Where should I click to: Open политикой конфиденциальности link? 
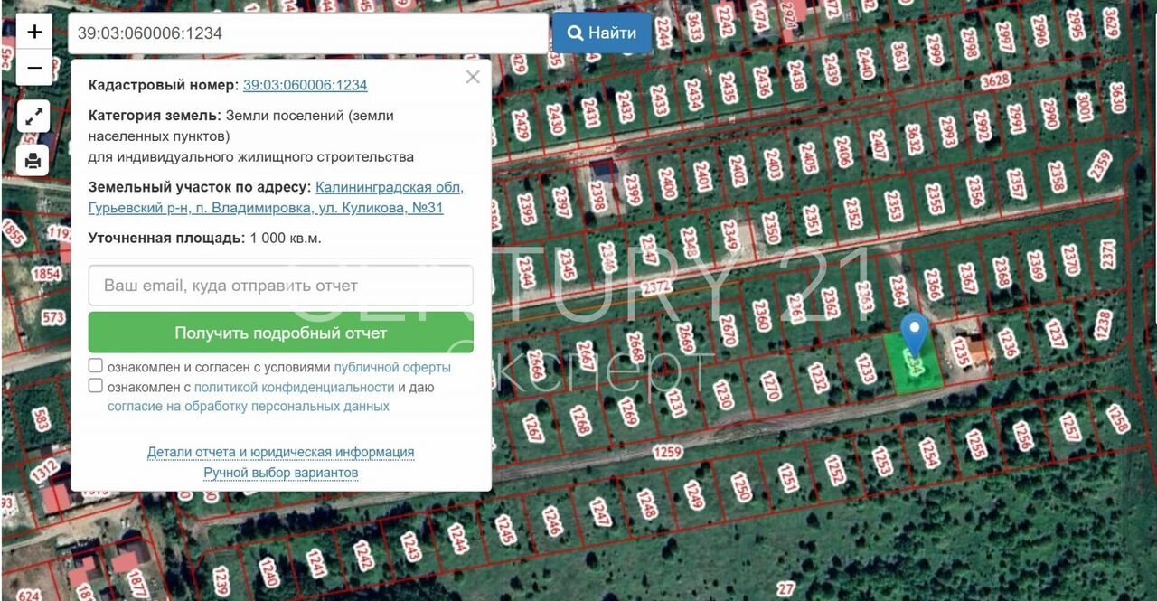tap(294, 387)
